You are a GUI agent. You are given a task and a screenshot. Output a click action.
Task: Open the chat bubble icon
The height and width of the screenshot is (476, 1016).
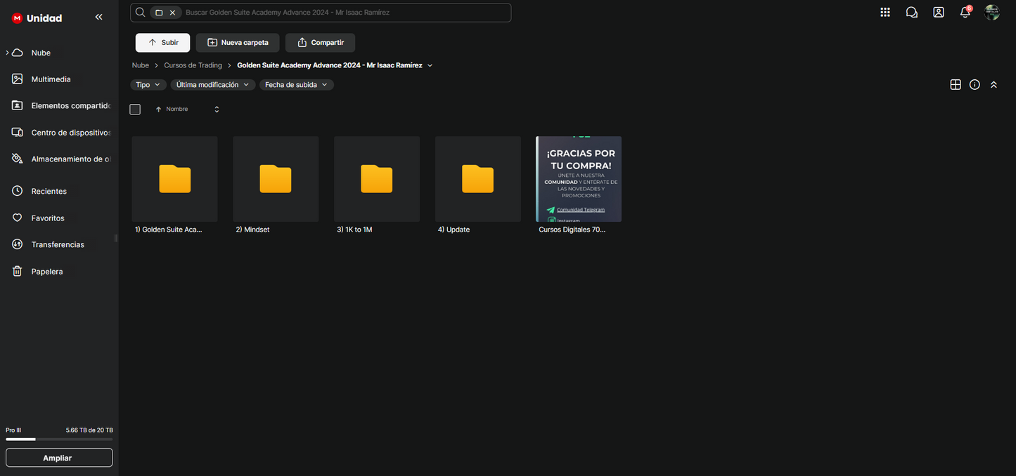coord(911,13)
